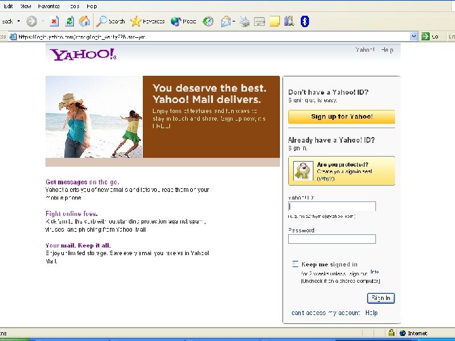Click the Research books icon in toolbar
Screen dimensions: 455x341
tap(289, 21)
